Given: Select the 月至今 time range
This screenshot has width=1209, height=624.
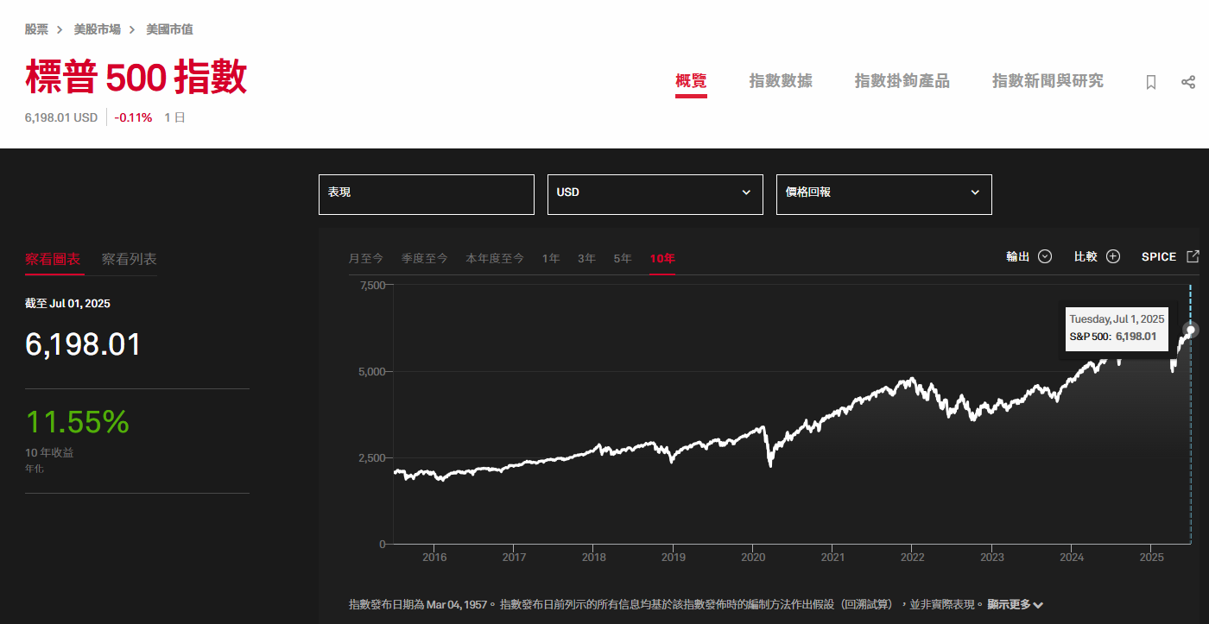Looking at the screenshot, I should 366,258.
